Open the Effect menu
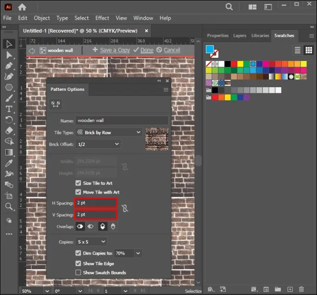The image size is (317, 295). [x=102, y=18]
